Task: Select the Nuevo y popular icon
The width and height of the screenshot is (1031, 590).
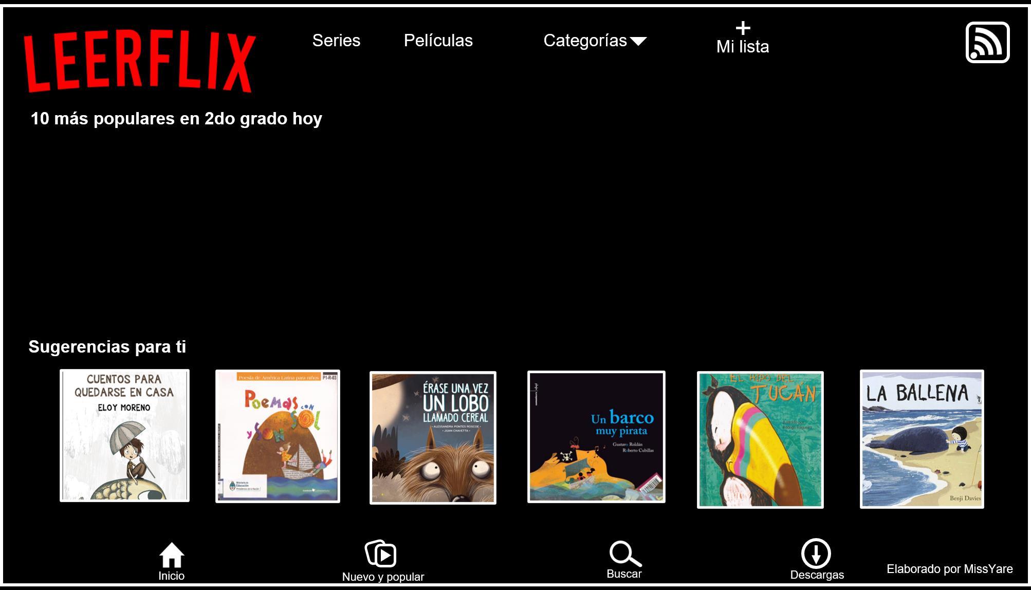Action: point(380,554)
